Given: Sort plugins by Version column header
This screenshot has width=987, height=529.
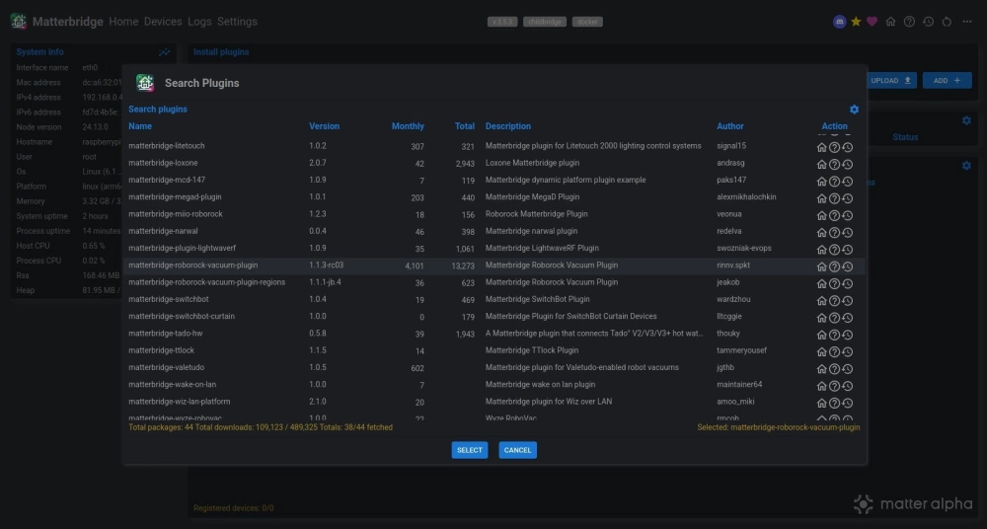Looking at the screenshot, I should [x=324, y=126].
